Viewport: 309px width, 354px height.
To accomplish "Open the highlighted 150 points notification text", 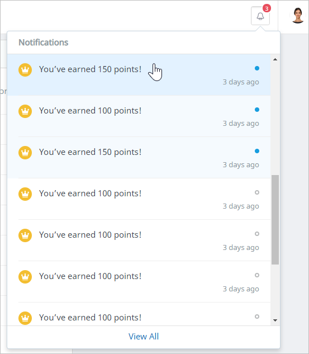I will click(x=90, y=69).
